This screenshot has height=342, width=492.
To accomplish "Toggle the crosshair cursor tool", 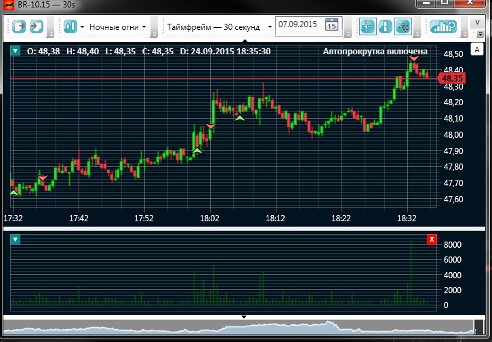I will [x=368, y=26].
